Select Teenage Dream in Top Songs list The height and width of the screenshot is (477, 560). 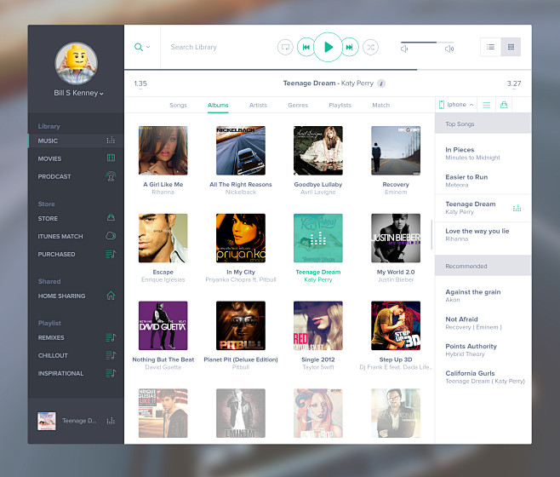click(x=483, y=208)
